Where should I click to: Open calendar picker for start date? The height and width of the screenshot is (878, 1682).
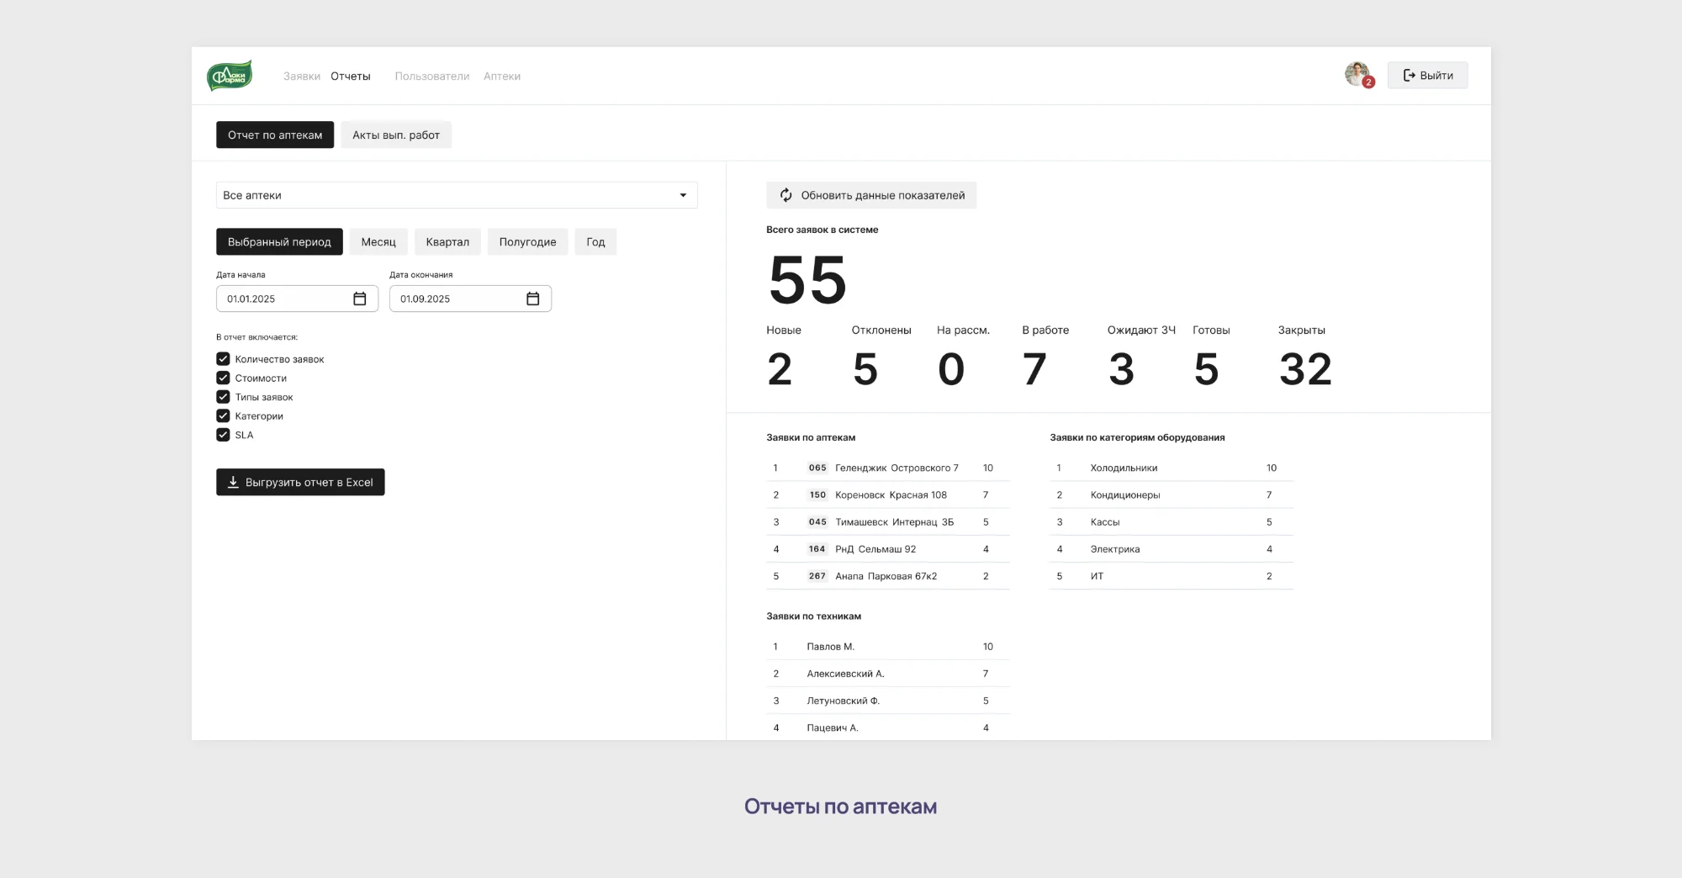click(x=359, y=299)
